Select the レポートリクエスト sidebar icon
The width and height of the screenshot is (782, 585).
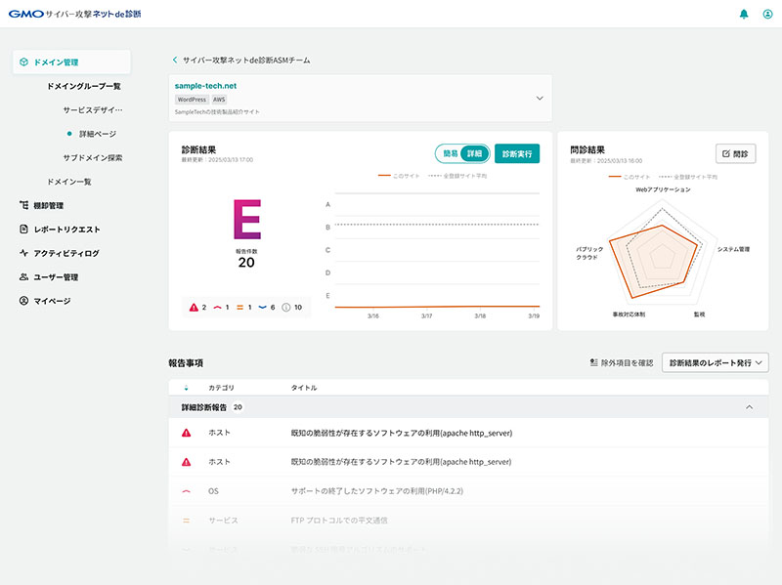click(x=22, y=228)
